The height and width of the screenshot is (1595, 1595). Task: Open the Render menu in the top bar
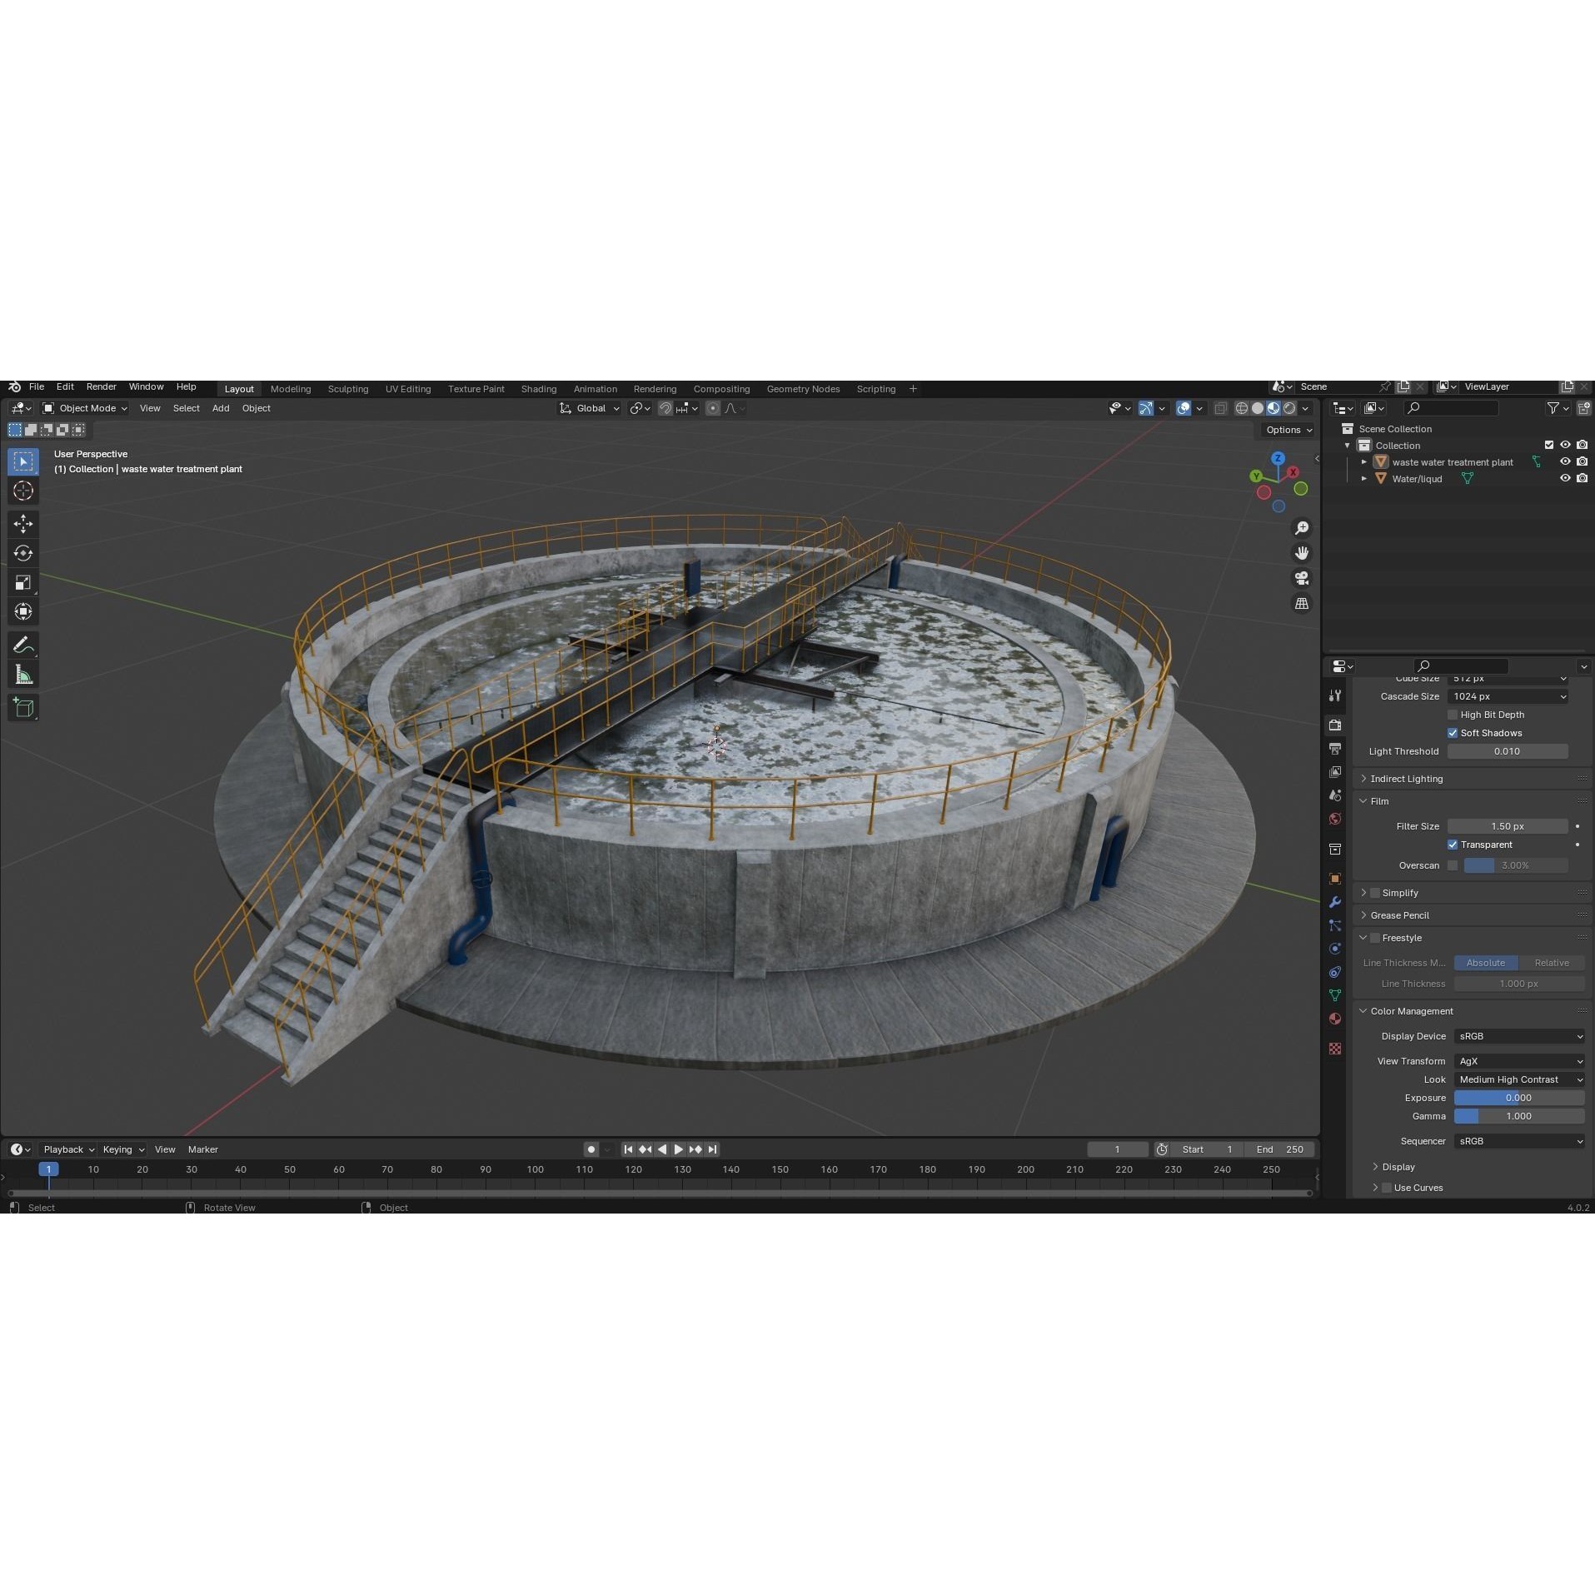click(x=102, y=386)
